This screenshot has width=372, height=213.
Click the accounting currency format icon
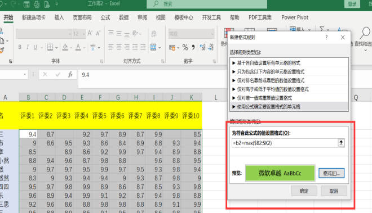click(172, 48)
